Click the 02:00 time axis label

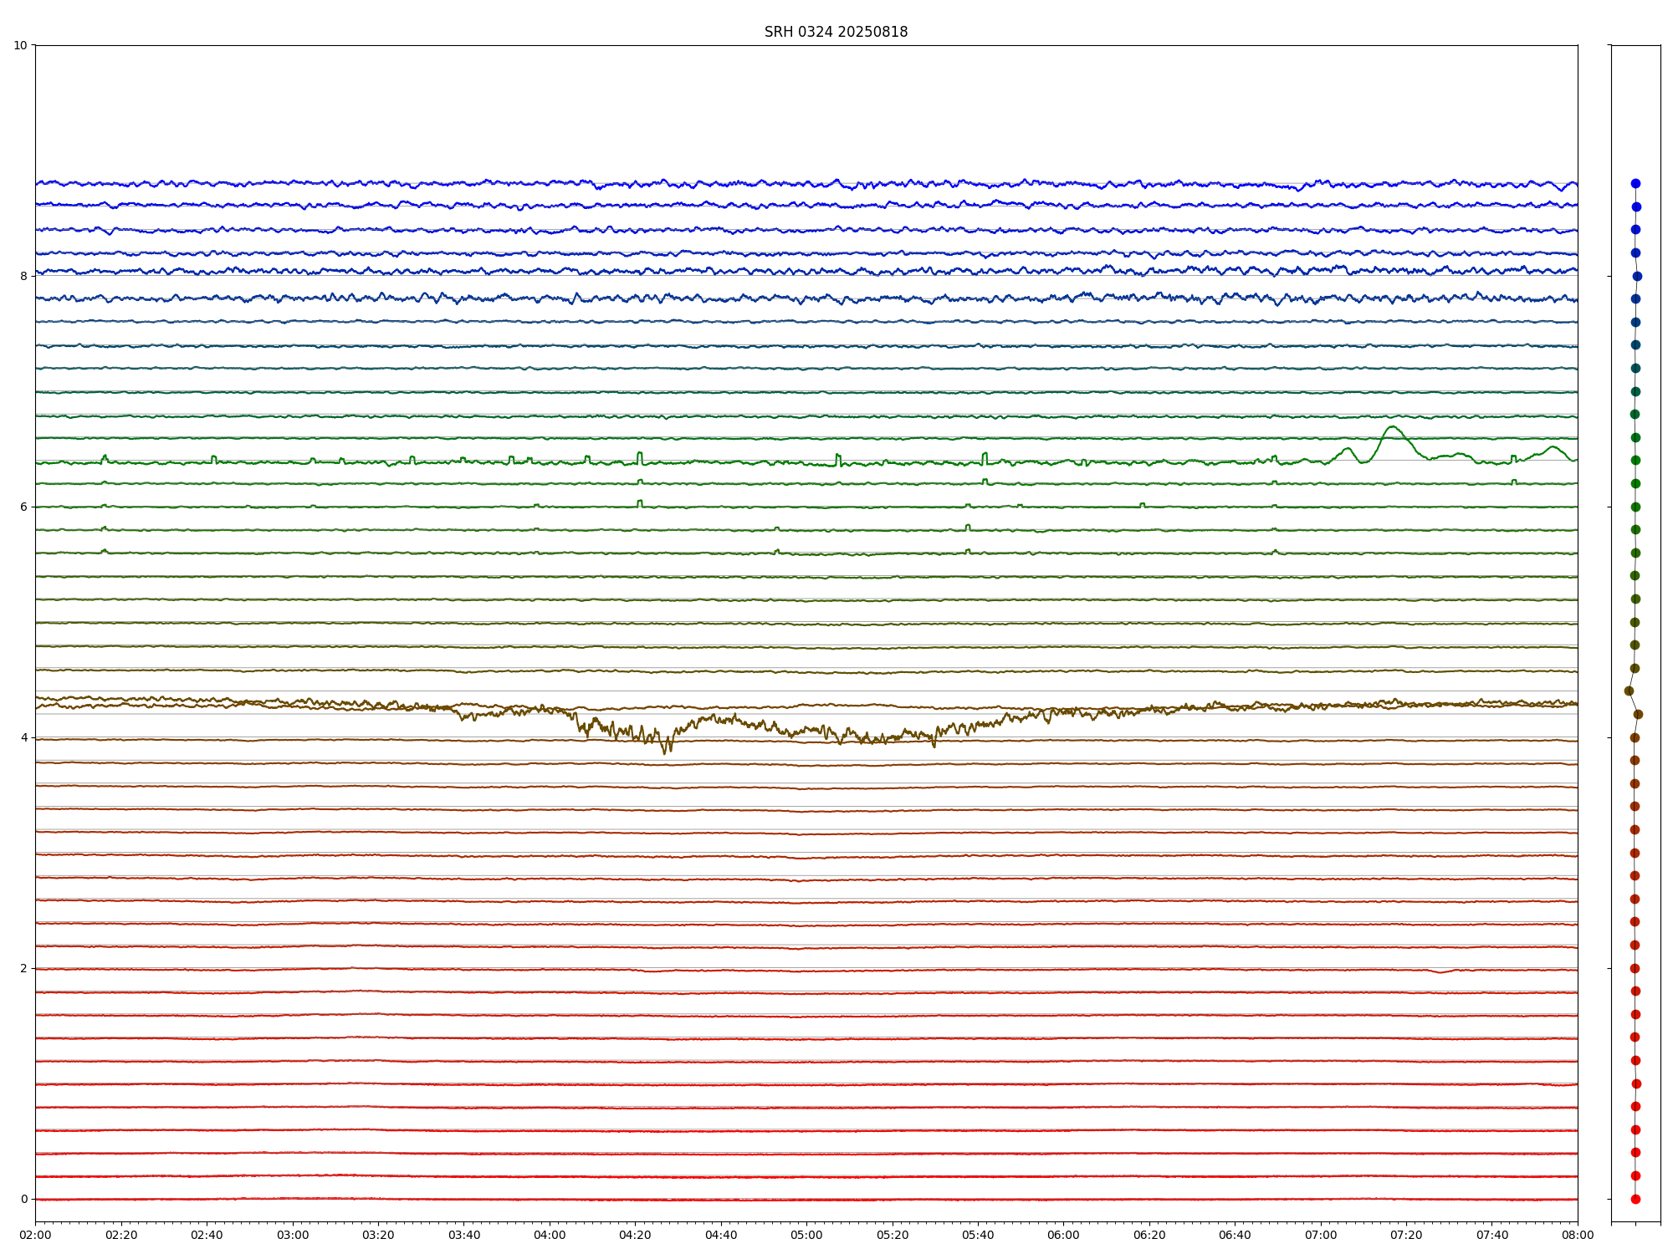click(x=35, y=1235)
